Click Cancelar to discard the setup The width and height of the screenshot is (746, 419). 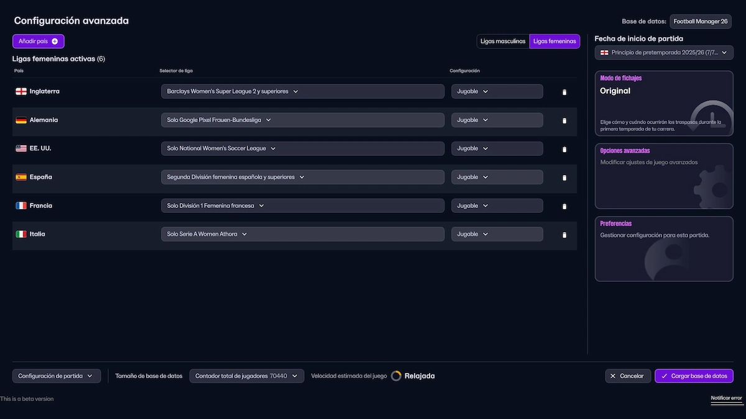(628, 376)
